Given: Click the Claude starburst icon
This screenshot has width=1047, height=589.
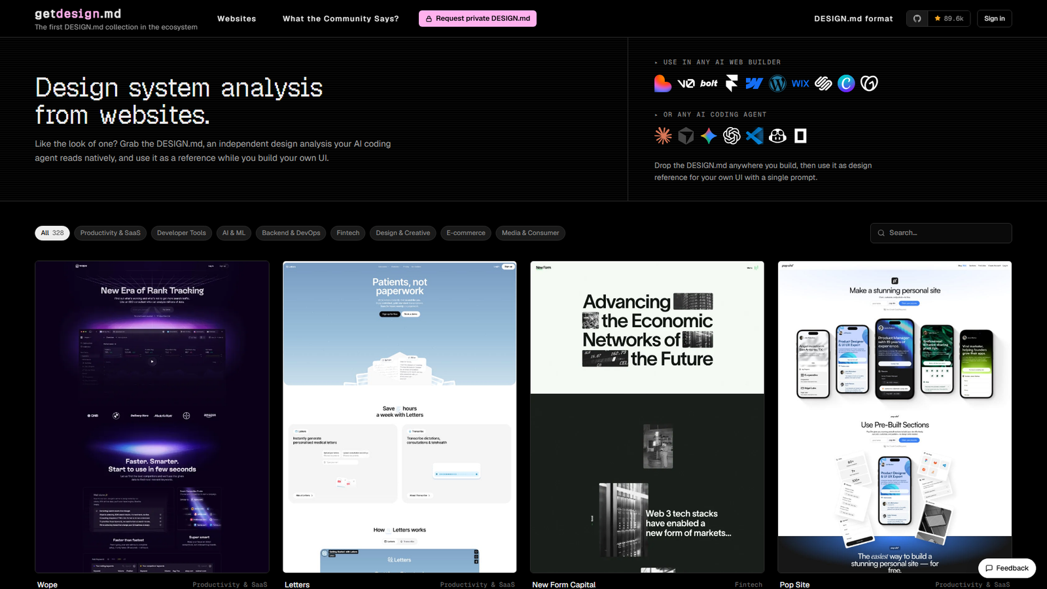Looking at the screenshot, I should tap(663, 135).
